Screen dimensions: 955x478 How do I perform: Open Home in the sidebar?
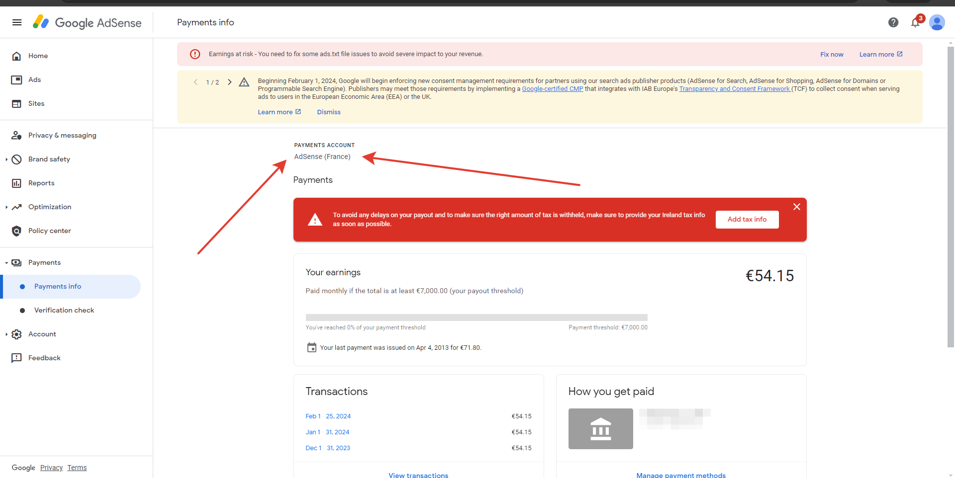click(38, 56)
